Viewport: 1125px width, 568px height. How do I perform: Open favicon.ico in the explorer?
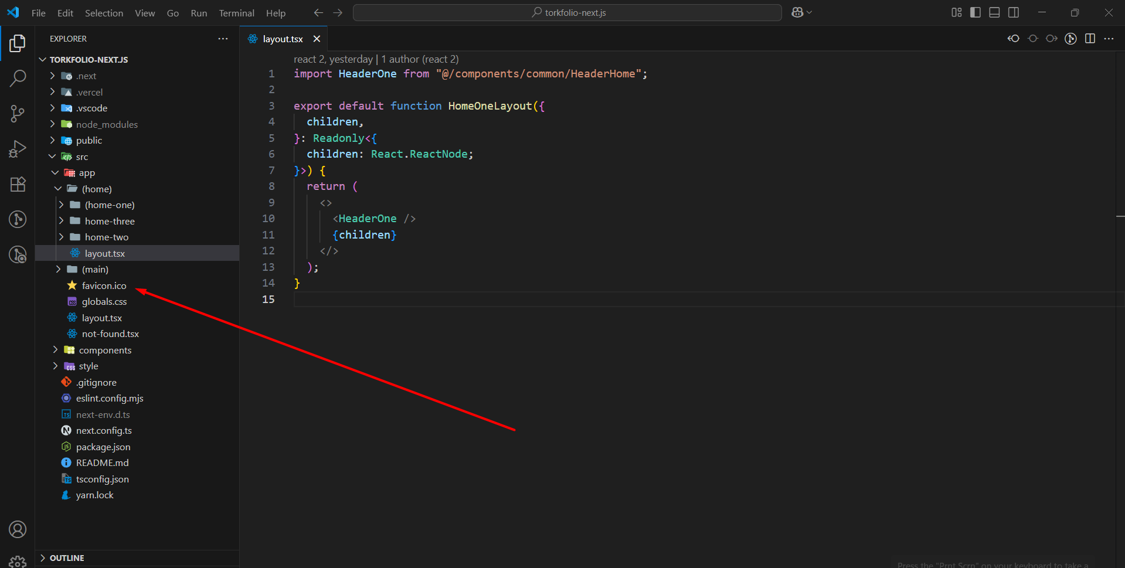pyautogui.click(x=137, y=285)
